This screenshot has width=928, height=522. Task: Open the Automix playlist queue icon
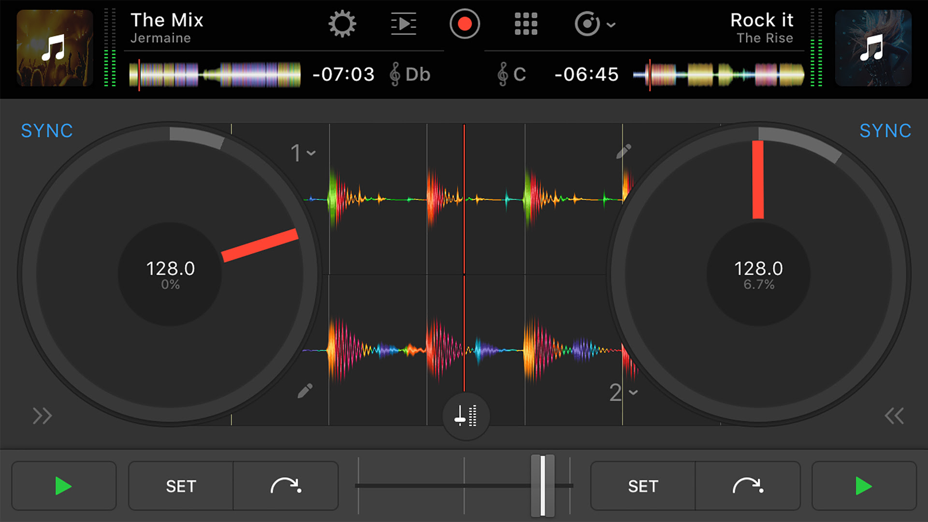pyautogui.click(x=404, y=24)
